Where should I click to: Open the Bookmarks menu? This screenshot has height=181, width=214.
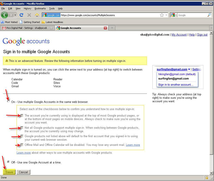tap(40, 9)
